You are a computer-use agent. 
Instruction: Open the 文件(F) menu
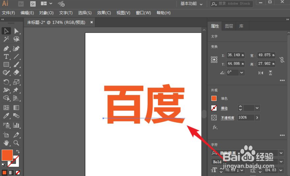(x=8, y=13)
